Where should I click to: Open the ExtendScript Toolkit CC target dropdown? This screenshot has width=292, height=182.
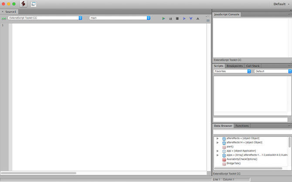45,18
